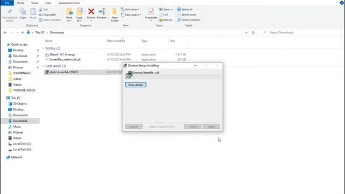Select This PC in navigation pane
The width and height of the screenshot is (345, 194).
[16, 98]
